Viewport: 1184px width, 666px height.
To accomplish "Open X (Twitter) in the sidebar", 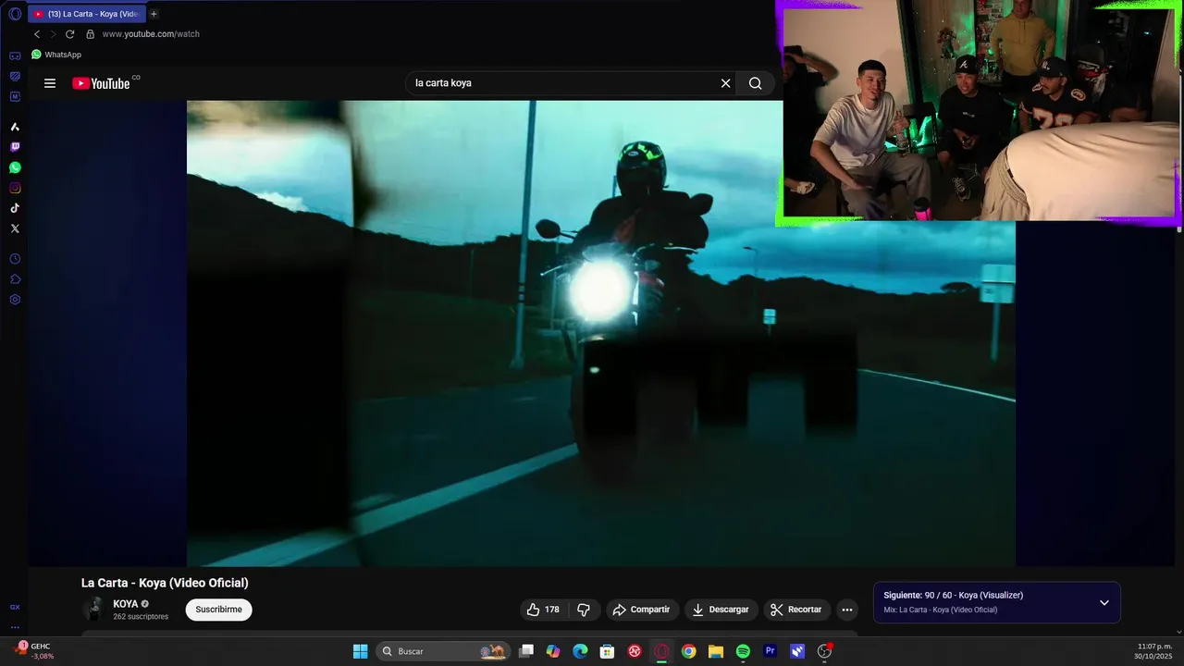I will click(x=15, y=228).
